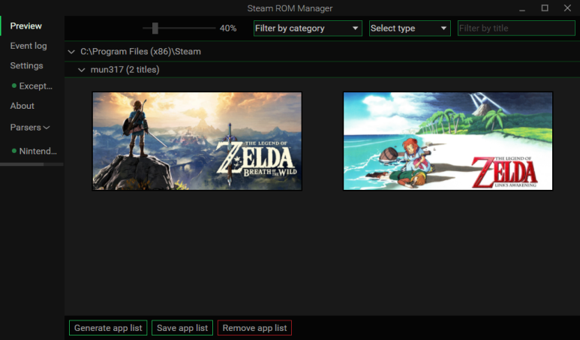
Task: Open the Filter by category dropdown
Action: click(308, 28)
